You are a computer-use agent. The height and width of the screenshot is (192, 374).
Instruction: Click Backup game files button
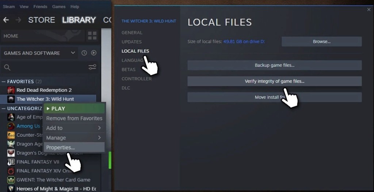point(275,65)
